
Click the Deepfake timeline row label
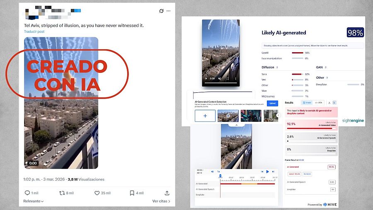pos(200,195)
